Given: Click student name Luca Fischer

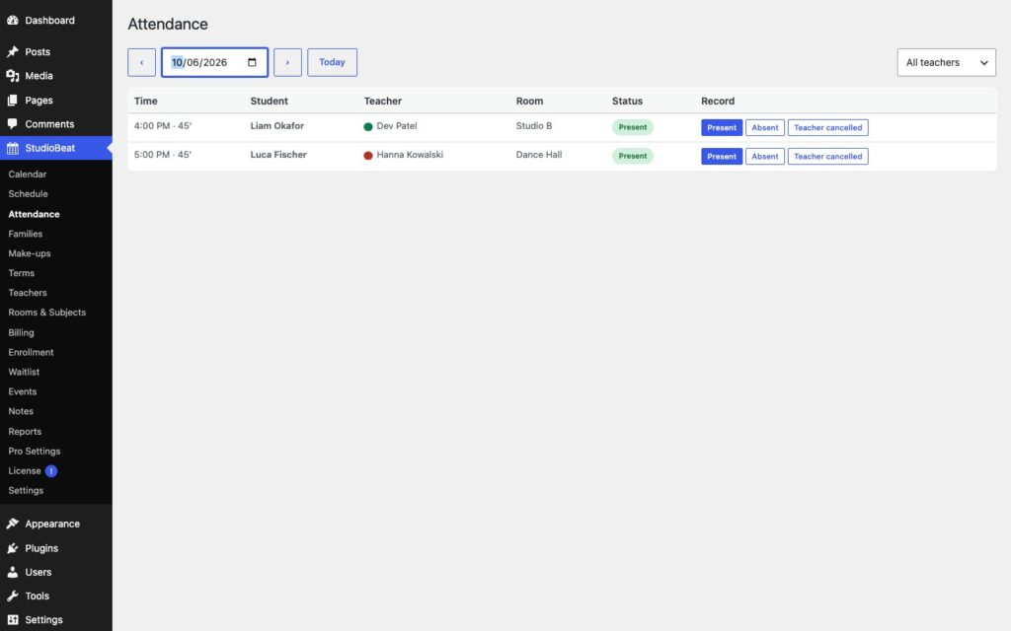Looking at the screenshot, I should (278, 155).
